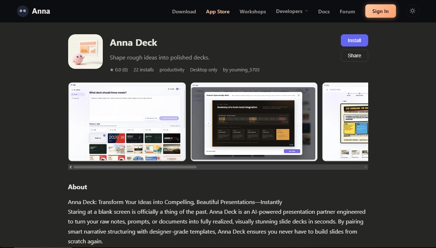436x248 pixels.
Task: Expand the Developers dropdown menu
Action: tap(292, 11)
